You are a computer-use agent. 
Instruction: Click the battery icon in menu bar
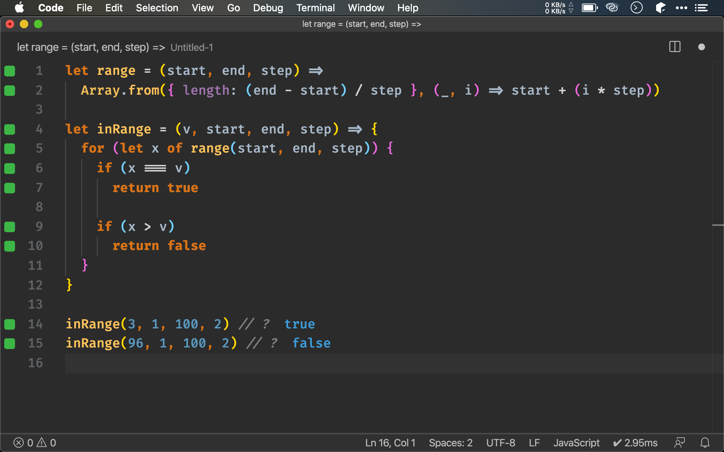[589, 7]
